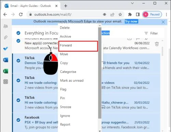Open the Chrome three-dot menu

(x=167, y=14)
